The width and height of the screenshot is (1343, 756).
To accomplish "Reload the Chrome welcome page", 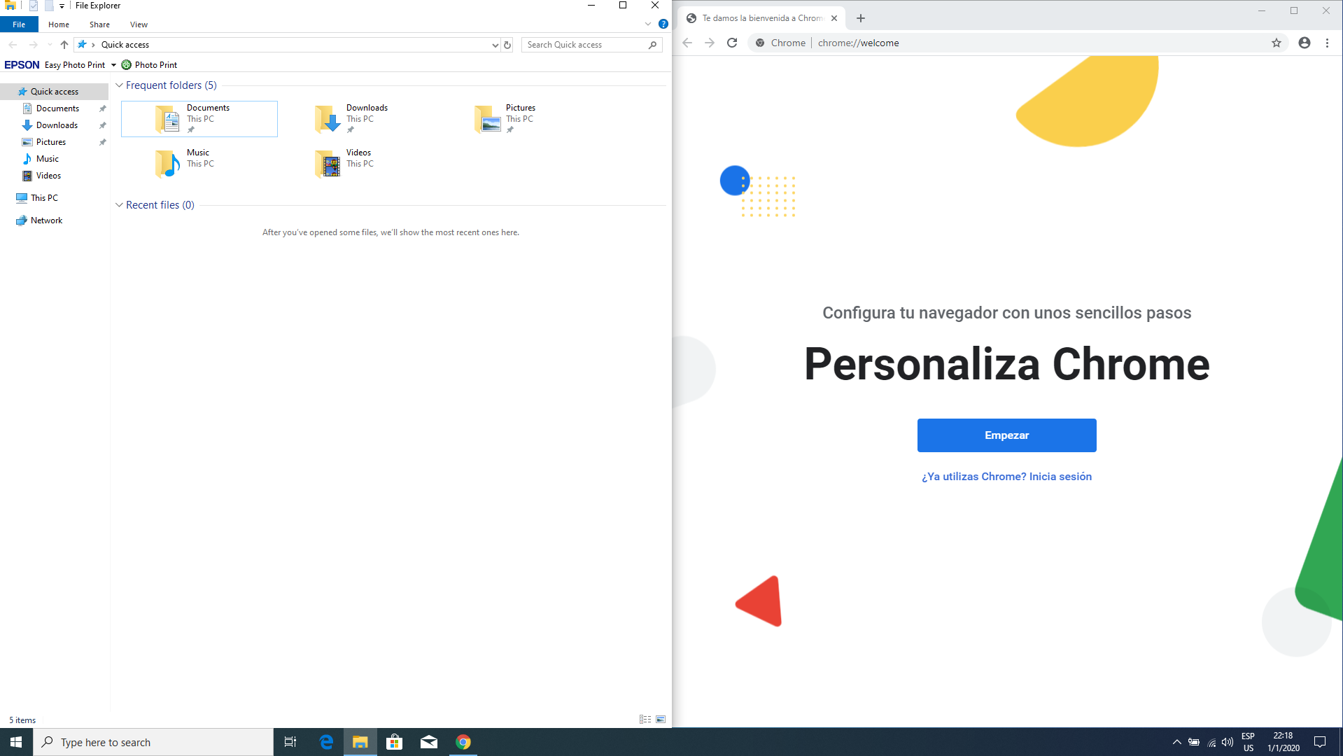I will (x=732, y=43).
